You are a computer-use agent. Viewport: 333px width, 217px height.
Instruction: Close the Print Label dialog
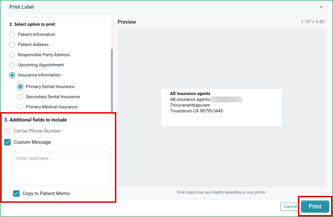[321, 7]
